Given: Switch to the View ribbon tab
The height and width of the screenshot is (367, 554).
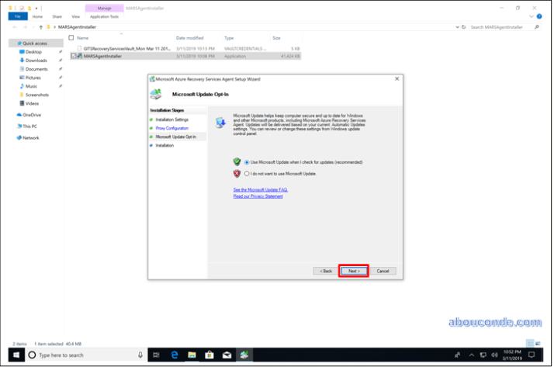Looking at the screenshot, I should [x=75, y=16].
